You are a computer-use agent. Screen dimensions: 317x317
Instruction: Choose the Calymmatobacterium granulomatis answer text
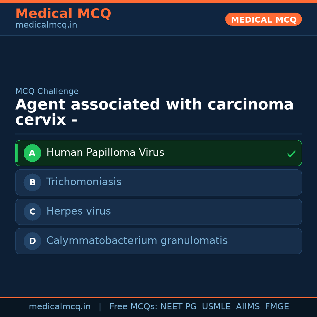pyautogui.click(x=137, y=241)
